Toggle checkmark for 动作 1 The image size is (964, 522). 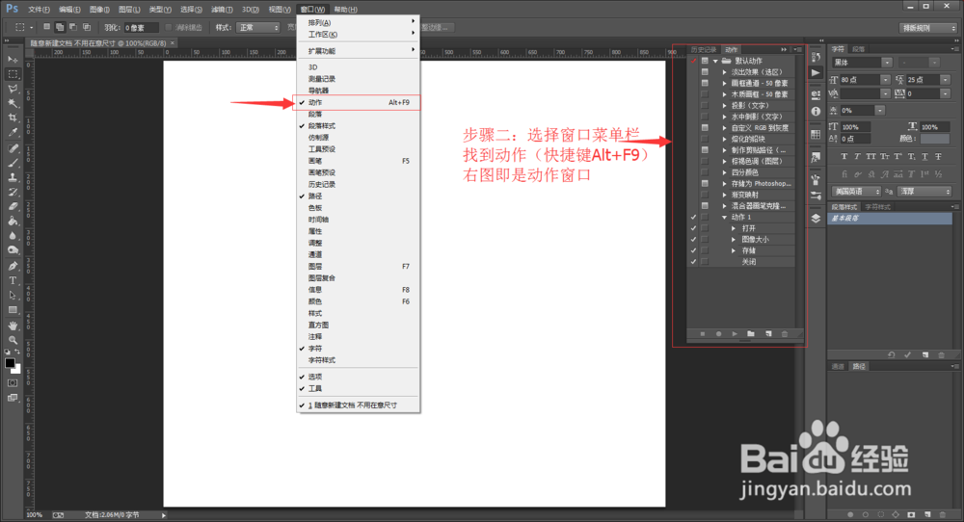693,217
